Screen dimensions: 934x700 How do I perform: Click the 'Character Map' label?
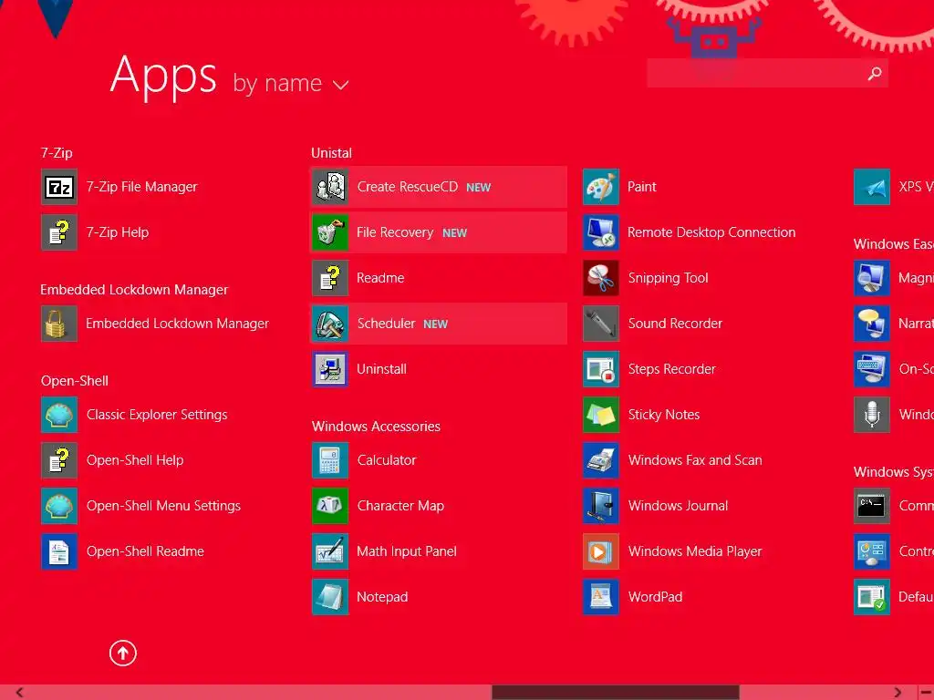coord(400,506)
